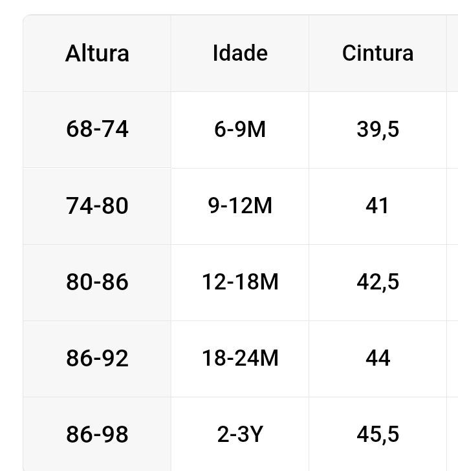
Task: Select the waist value 44
Action: (x=378, y=359)
